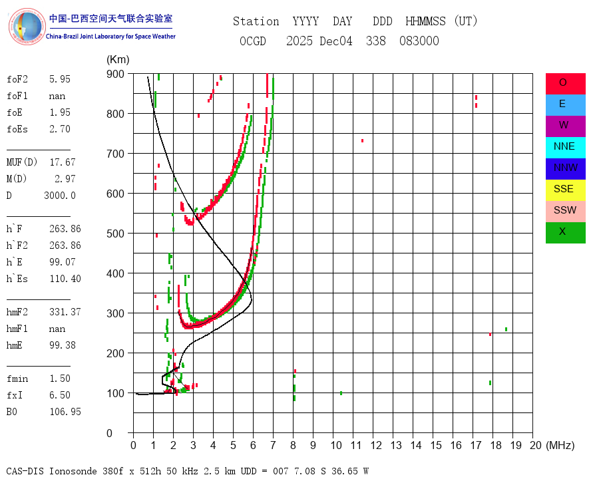Click the day-of-year value 338
599x479 pixels.
click(x=376, y=41)
